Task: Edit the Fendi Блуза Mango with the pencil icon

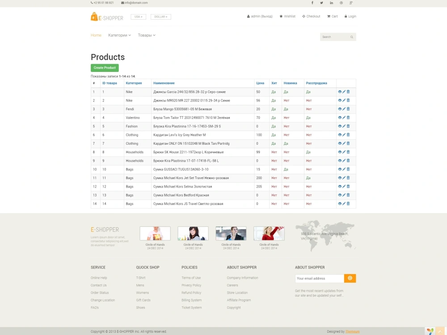Action: point(343,109)
